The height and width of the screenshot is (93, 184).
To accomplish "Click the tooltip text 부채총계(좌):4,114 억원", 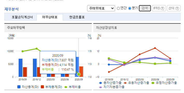I will [x=58, y=65].
